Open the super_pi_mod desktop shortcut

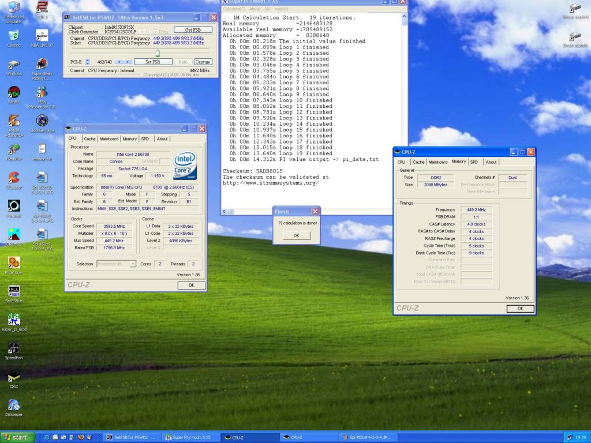[x=14, y=322]
